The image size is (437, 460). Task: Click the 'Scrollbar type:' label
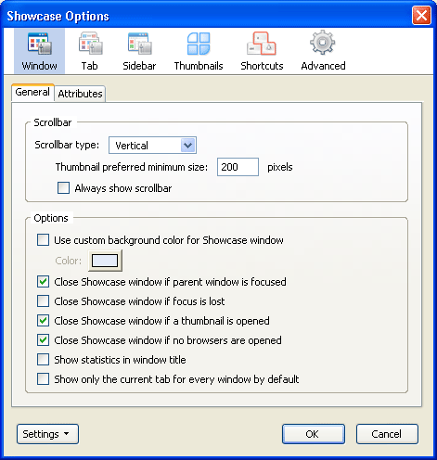click(67, 145)
